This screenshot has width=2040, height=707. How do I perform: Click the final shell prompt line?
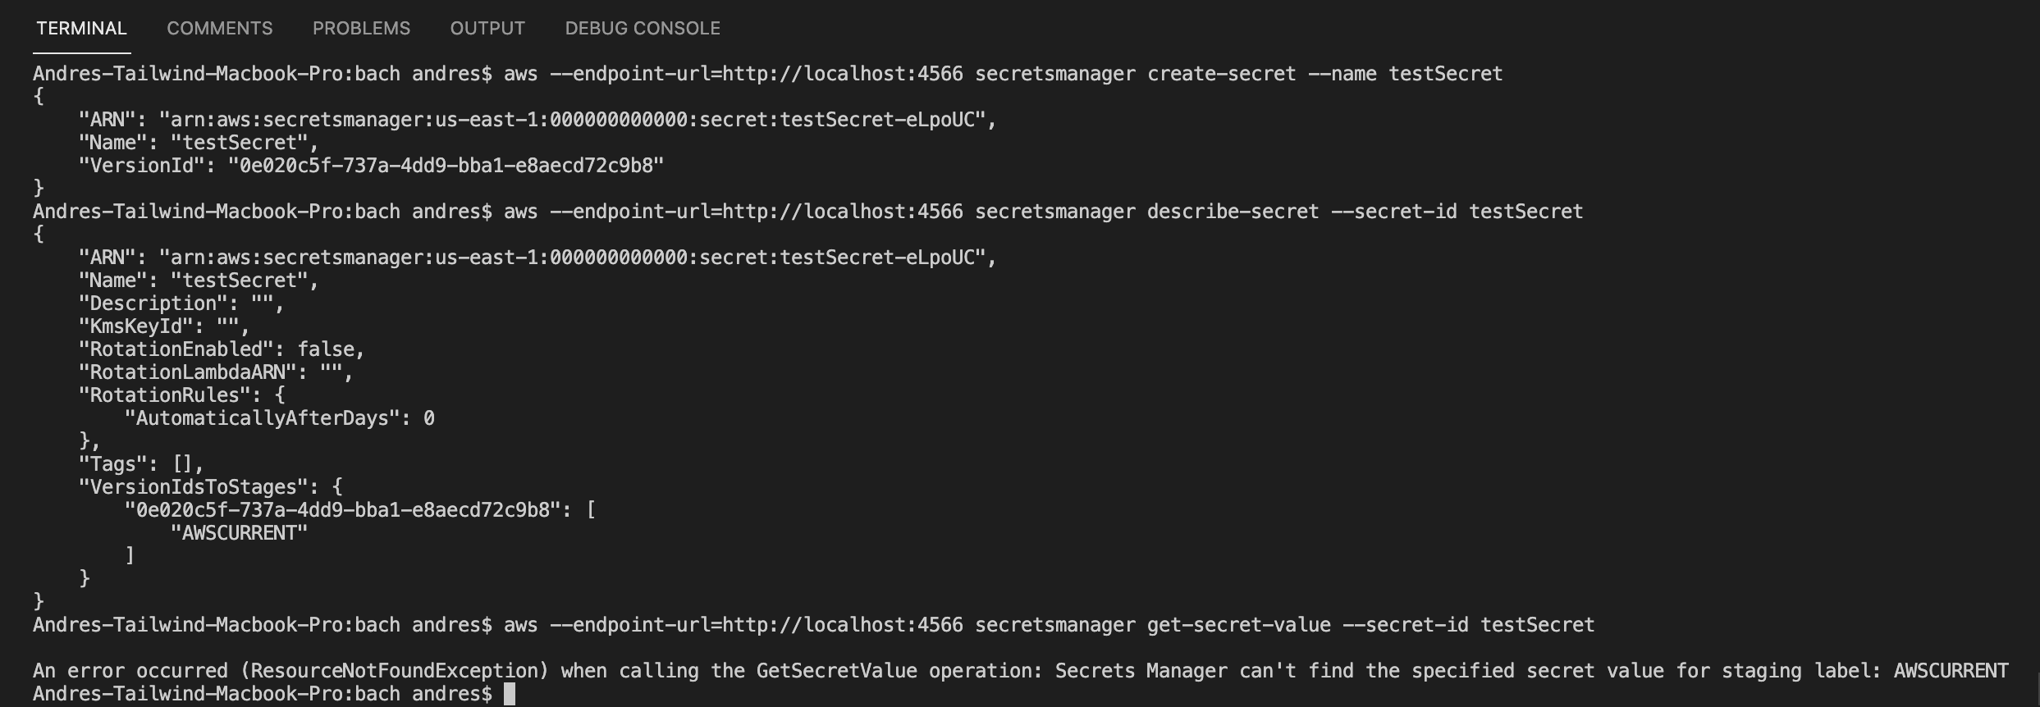(263, 693)
